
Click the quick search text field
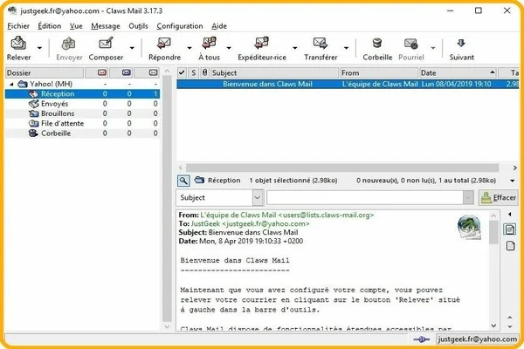[365, 198]
